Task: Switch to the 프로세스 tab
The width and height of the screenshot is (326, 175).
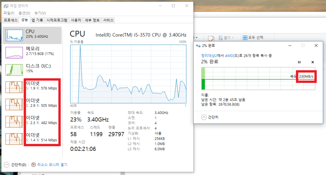Action: pos(10,20)
